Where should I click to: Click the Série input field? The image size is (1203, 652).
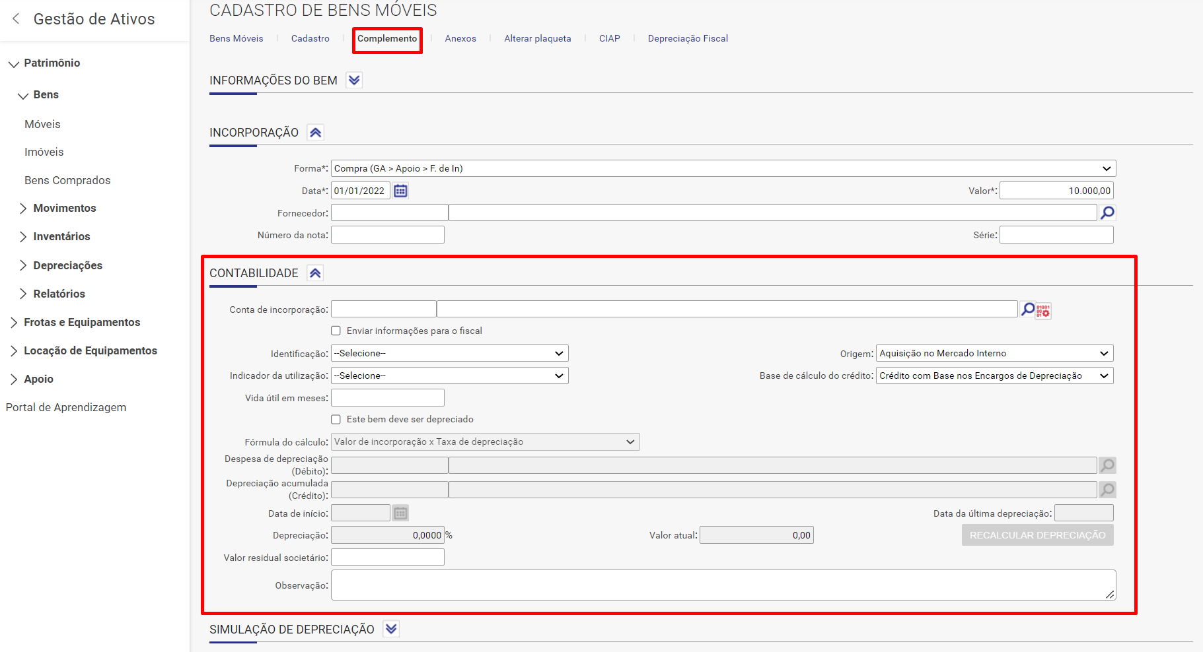1056,235
